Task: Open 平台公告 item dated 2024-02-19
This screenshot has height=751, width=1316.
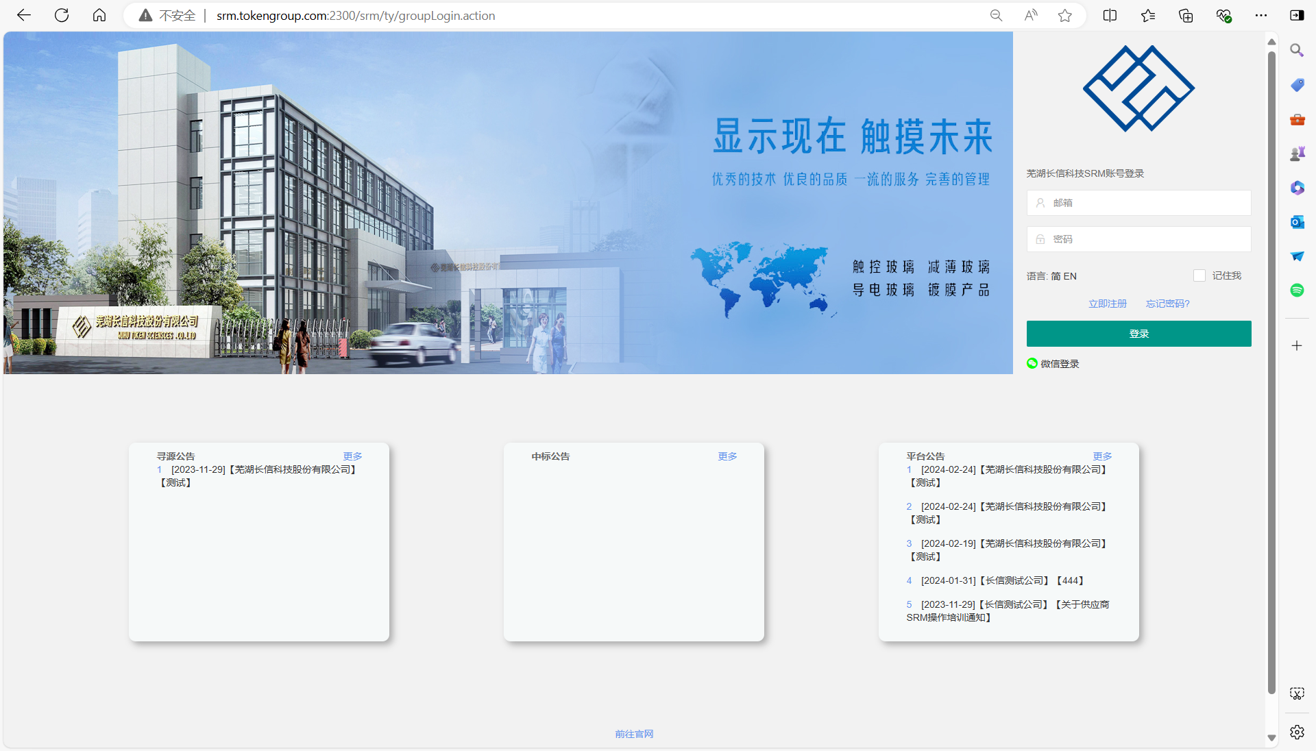Action: pos(1008,550)
